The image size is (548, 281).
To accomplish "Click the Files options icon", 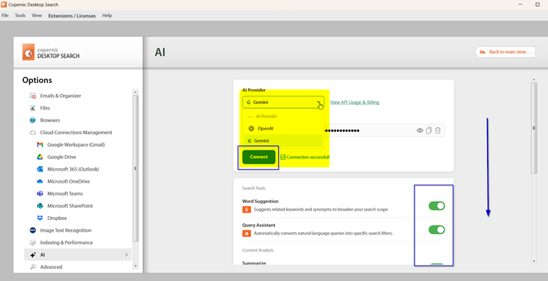I will click(x=33, y=108).
